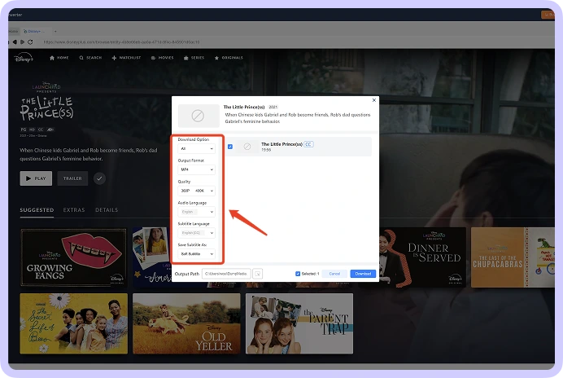Click the watchlist checkmark icon next to Trailer

[x=99, y=178]
